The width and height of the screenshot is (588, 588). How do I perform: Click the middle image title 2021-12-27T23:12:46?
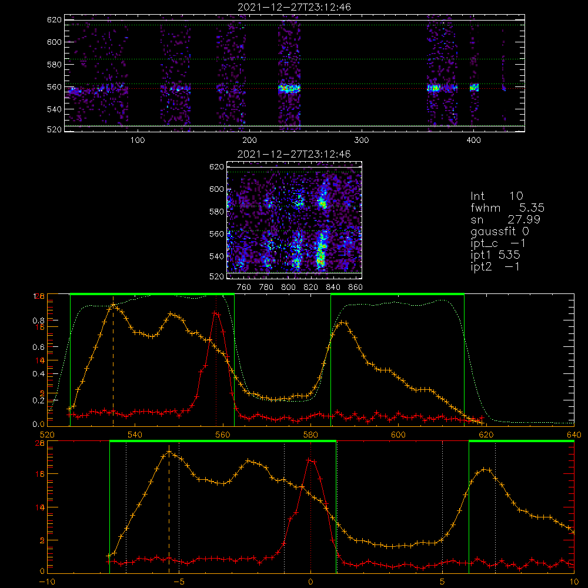coord(294,154)
